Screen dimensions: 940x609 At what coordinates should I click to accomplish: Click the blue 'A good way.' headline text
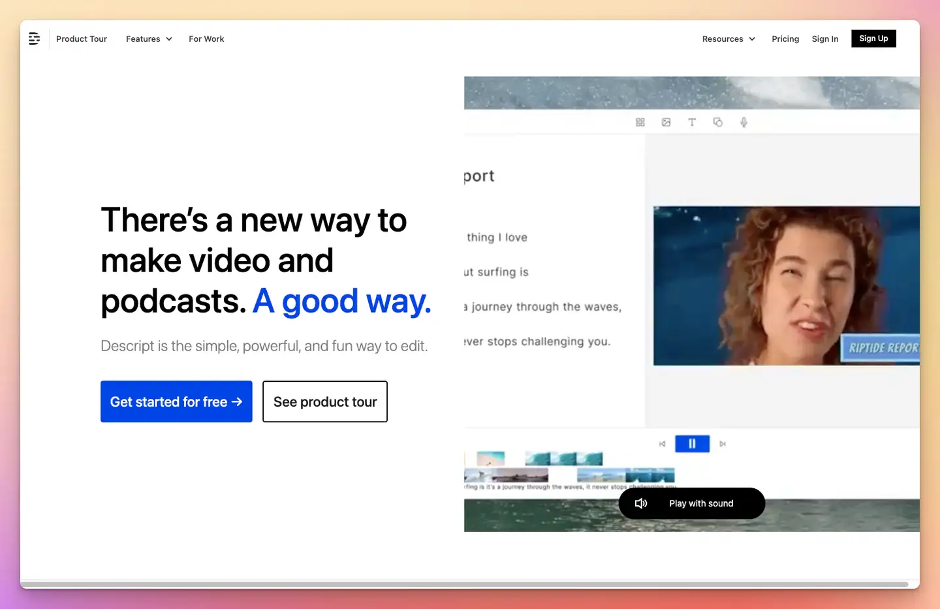point(342,302)
